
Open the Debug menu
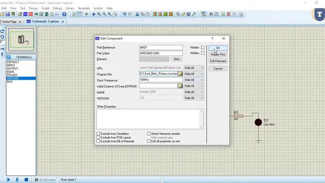57,8
